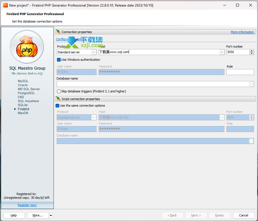The width and height of the screenshot is (258, 221).
Task: Click the script Database name ellipsis button
Action: coord(251,141)
